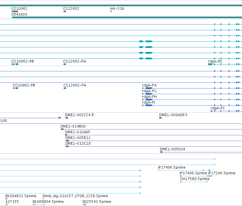The image size is (242, 206).
Task: Click the CG10962 gene arrow glyph
Action: pos(15,11)
